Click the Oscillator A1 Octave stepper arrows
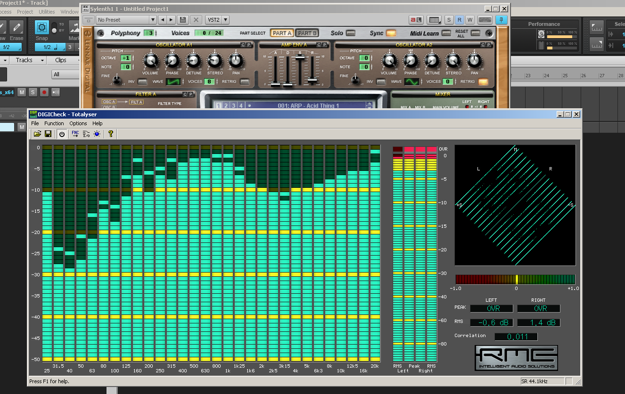 click(132, 58)
